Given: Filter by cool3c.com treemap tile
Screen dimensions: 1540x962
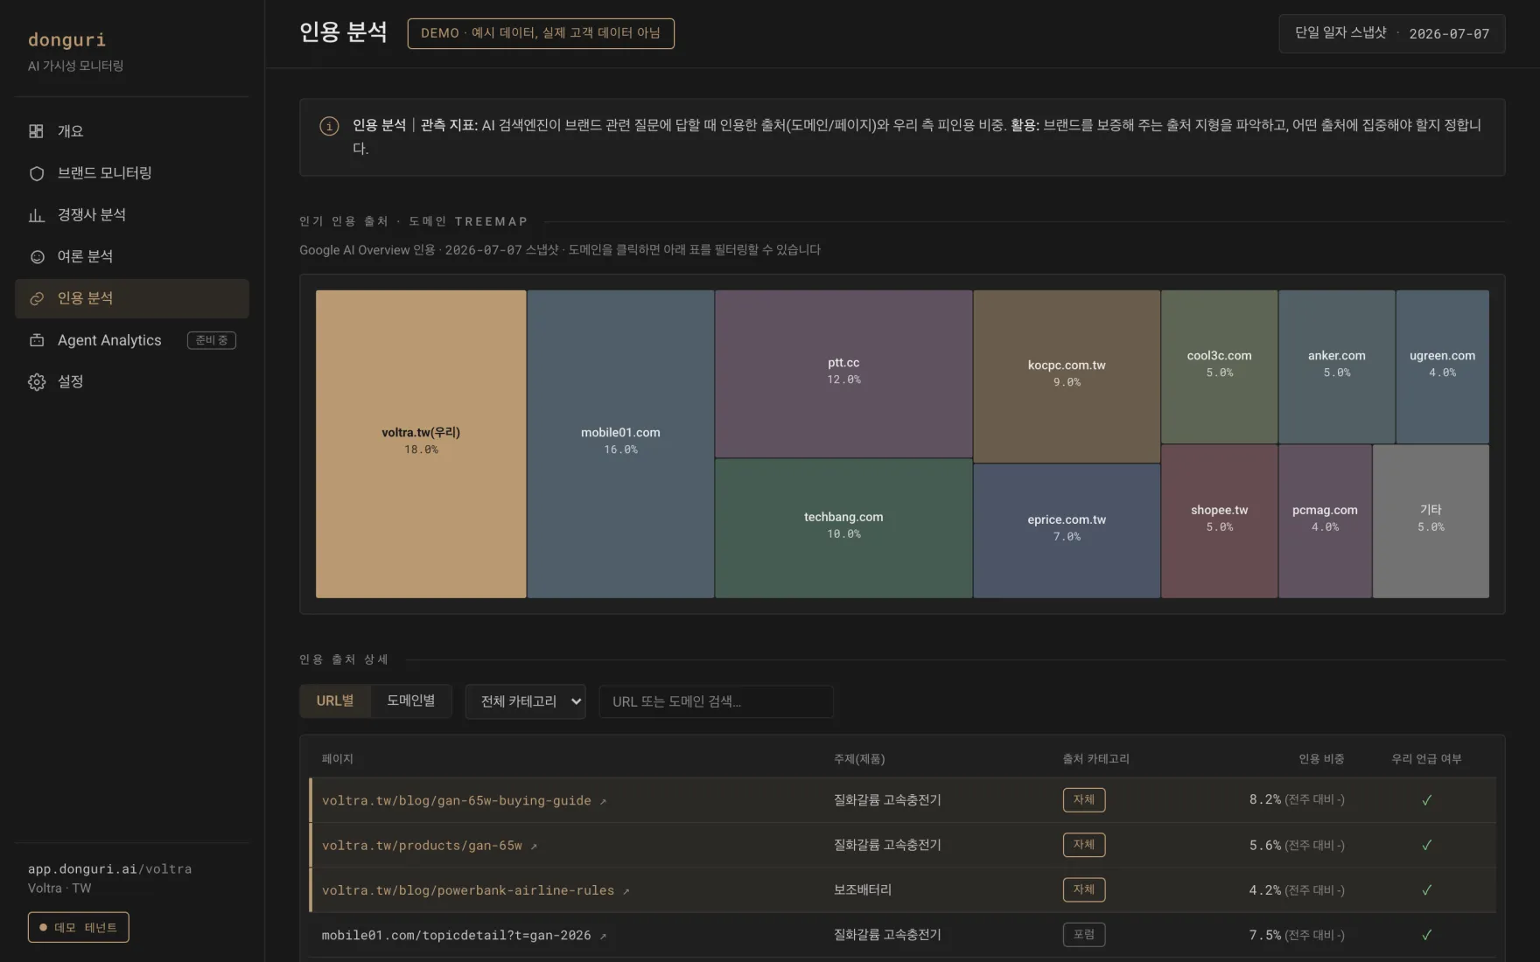Looking at the screenshot, I should click(1219, 366).
